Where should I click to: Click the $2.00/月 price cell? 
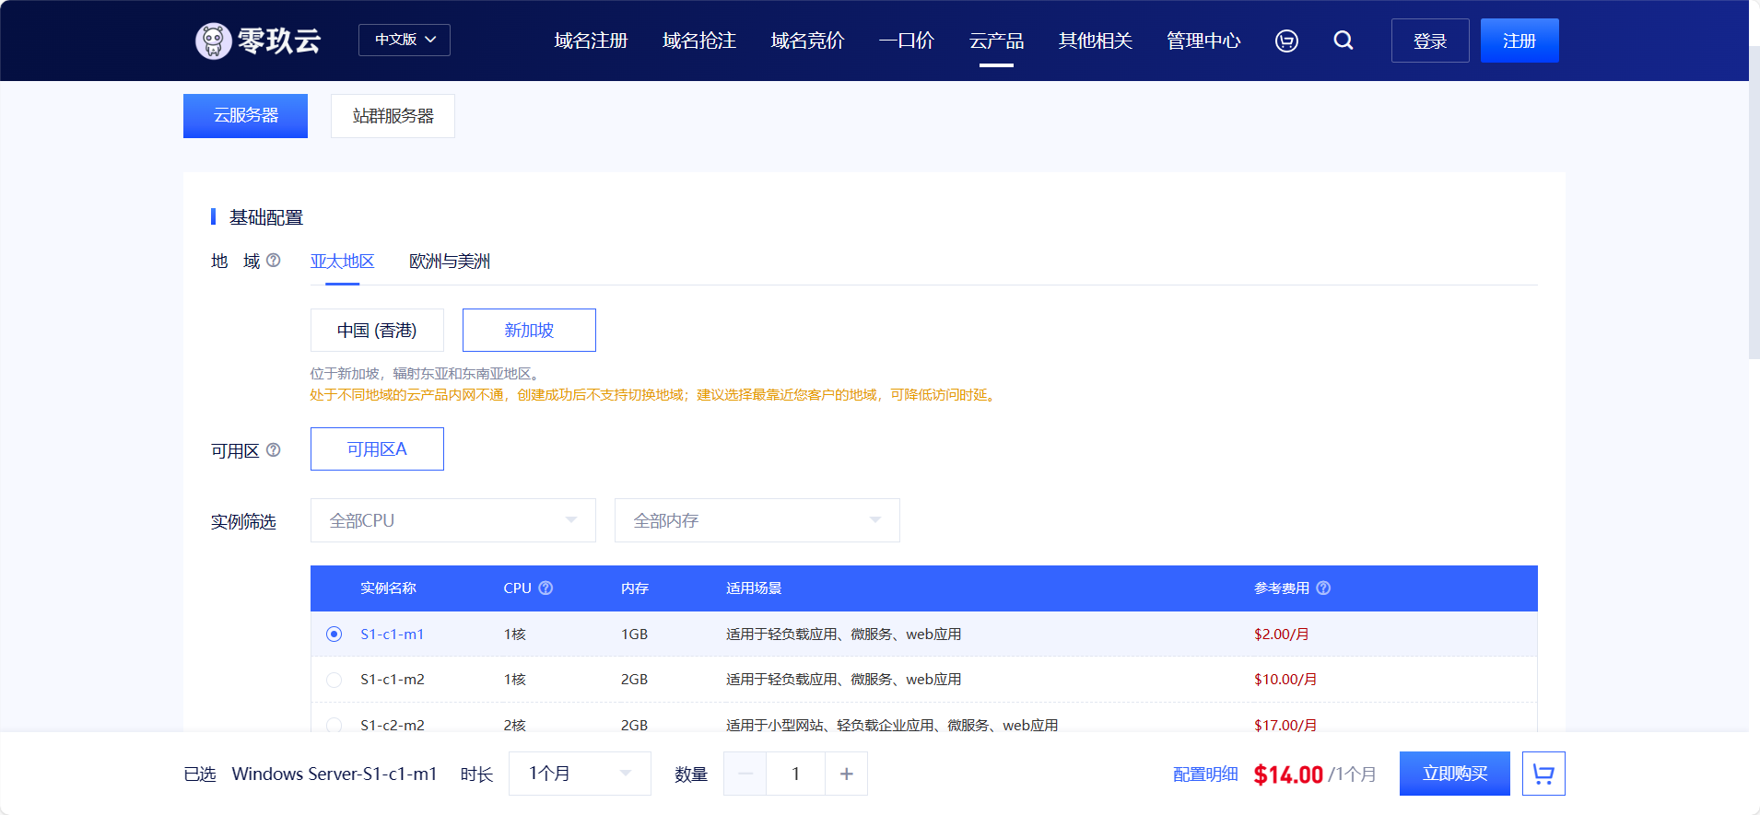click(x=1282, y=635)
